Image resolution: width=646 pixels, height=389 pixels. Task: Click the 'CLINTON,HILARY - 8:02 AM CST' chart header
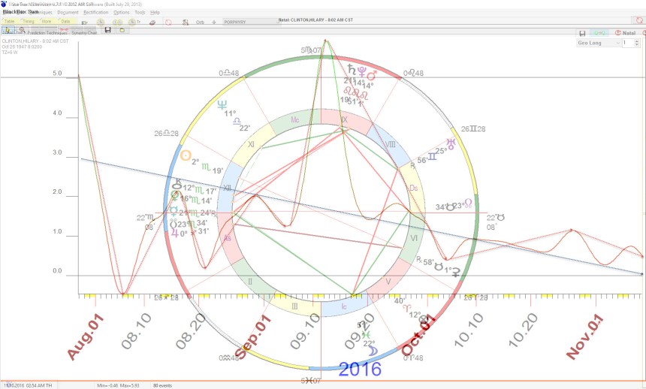click(x=35, y=41)
